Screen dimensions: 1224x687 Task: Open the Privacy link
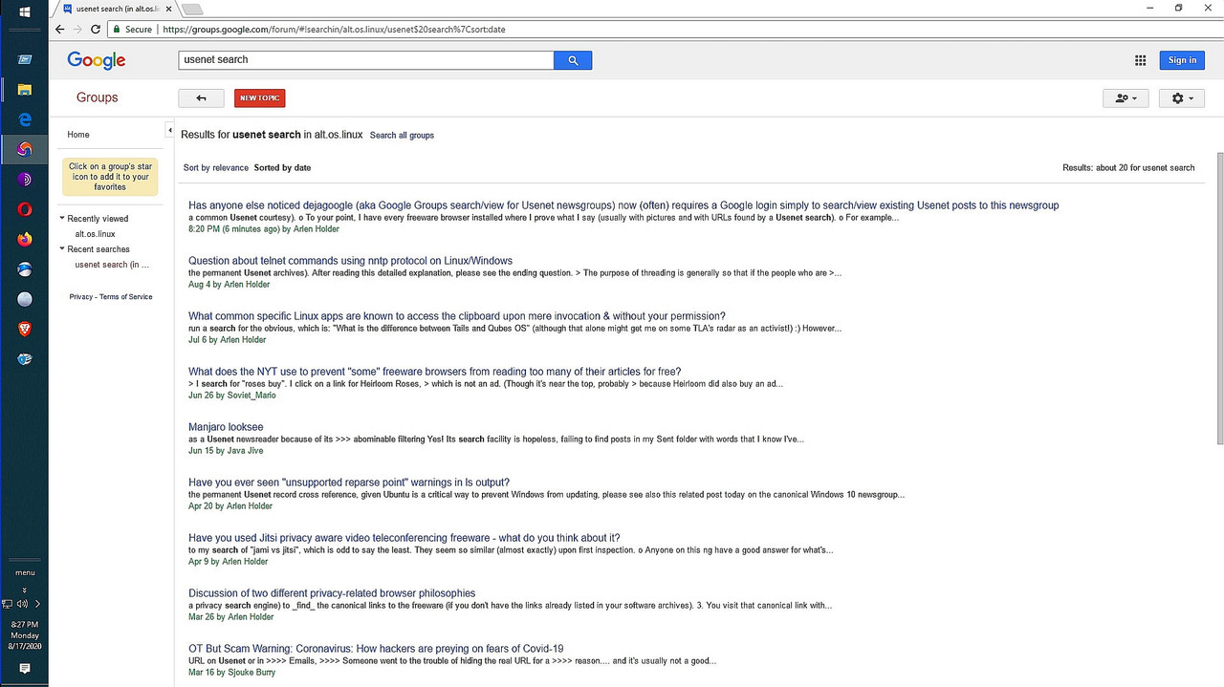tap(80, 297)
